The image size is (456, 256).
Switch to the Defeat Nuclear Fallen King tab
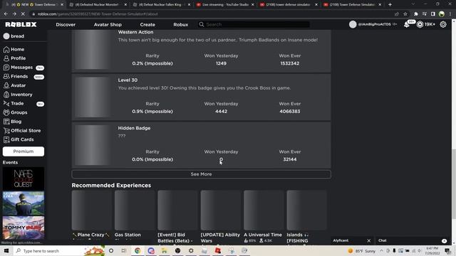coord(161,5)
